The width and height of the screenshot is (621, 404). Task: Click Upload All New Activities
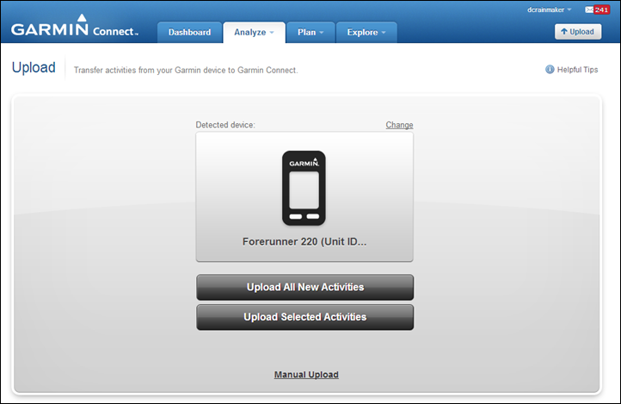tap(304, 287)
